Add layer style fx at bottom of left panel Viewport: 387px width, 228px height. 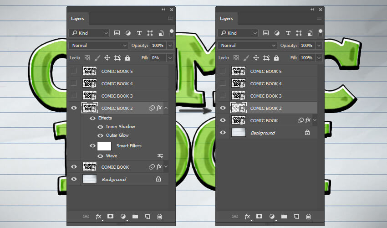coord(98,217)
